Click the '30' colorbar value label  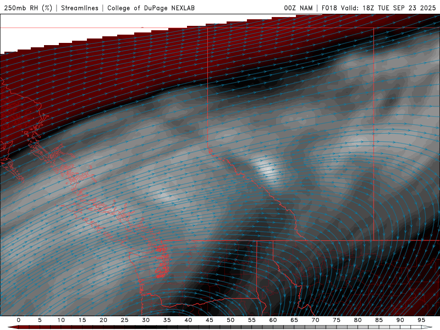point(146,320)
